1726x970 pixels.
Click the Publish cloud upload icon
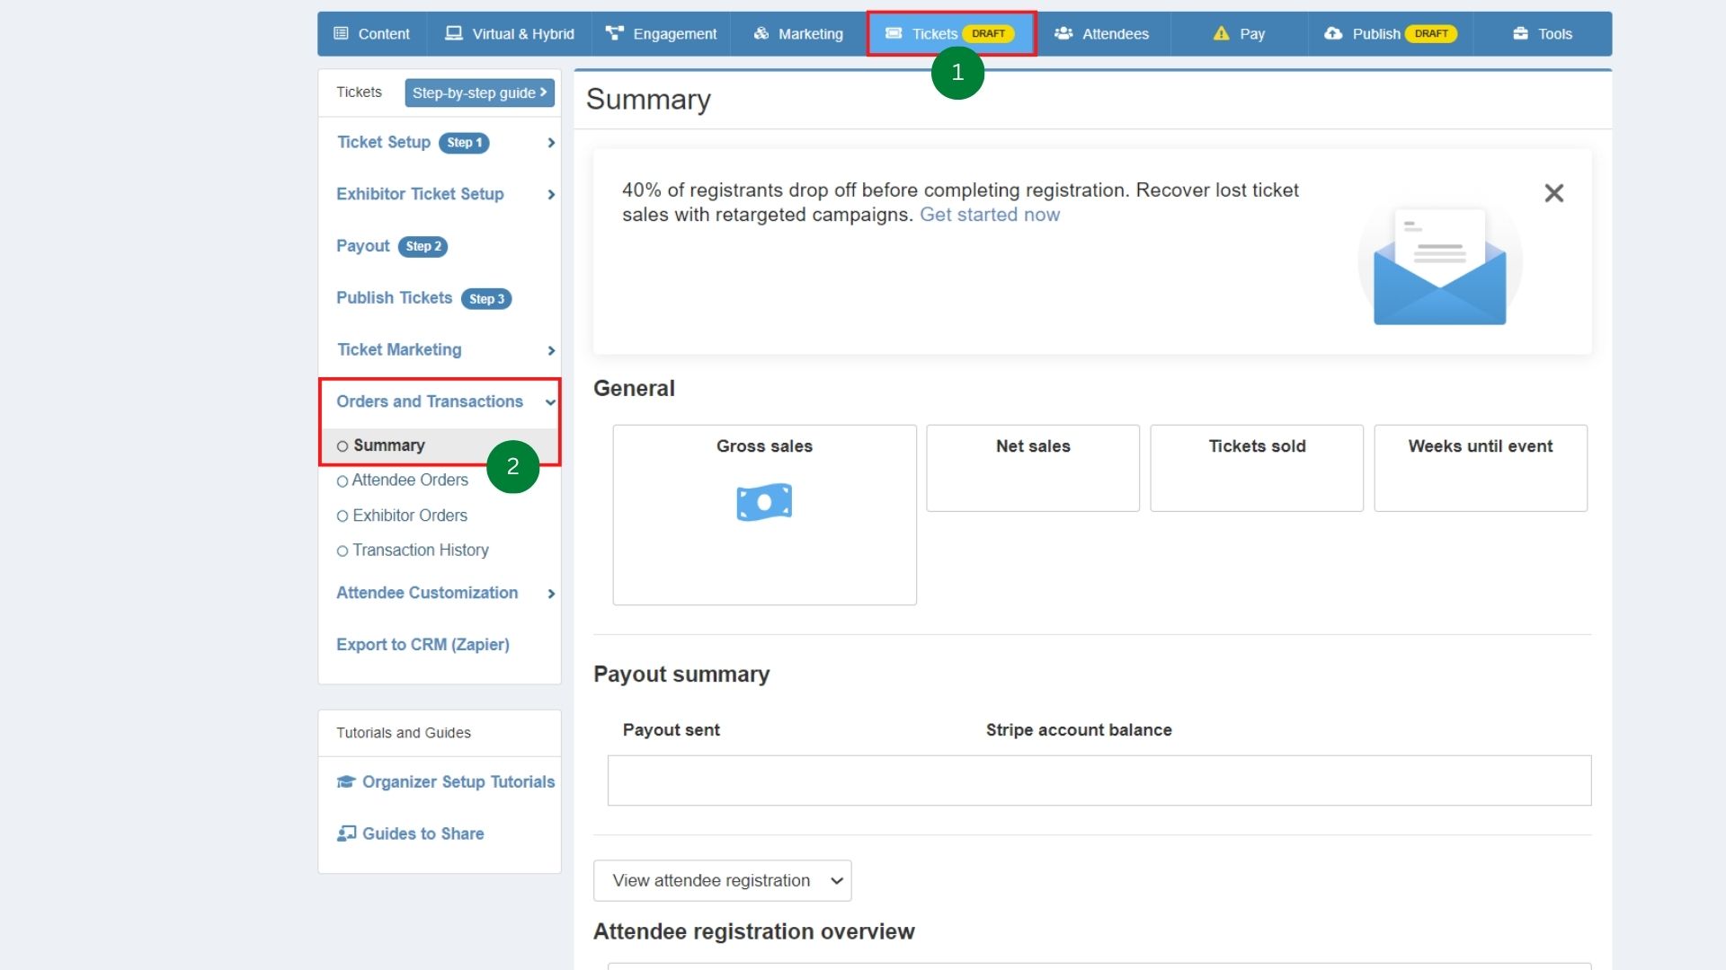[x=1333, y=33]
